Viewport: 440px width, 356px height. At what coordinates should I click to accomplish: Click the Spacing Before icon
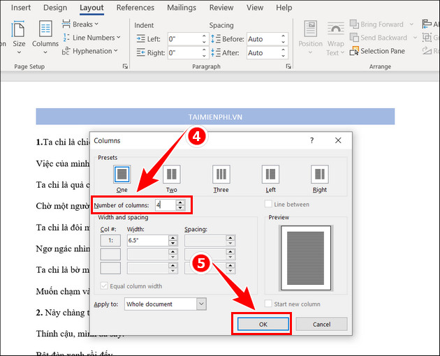pyautogui.click(x=216, y=38)
